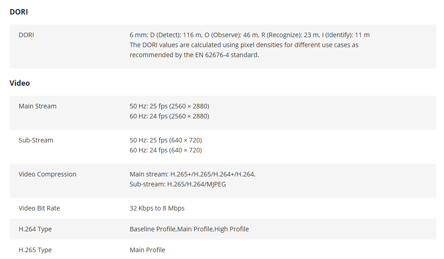
Task: Select the Main Stream label
Action: coord(37,106)
